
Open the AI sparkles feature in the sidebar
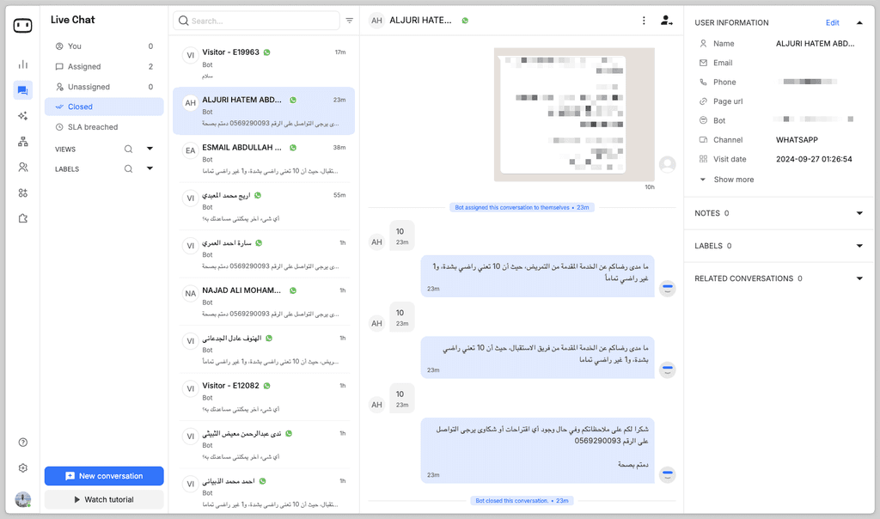[x=22, y=115]
